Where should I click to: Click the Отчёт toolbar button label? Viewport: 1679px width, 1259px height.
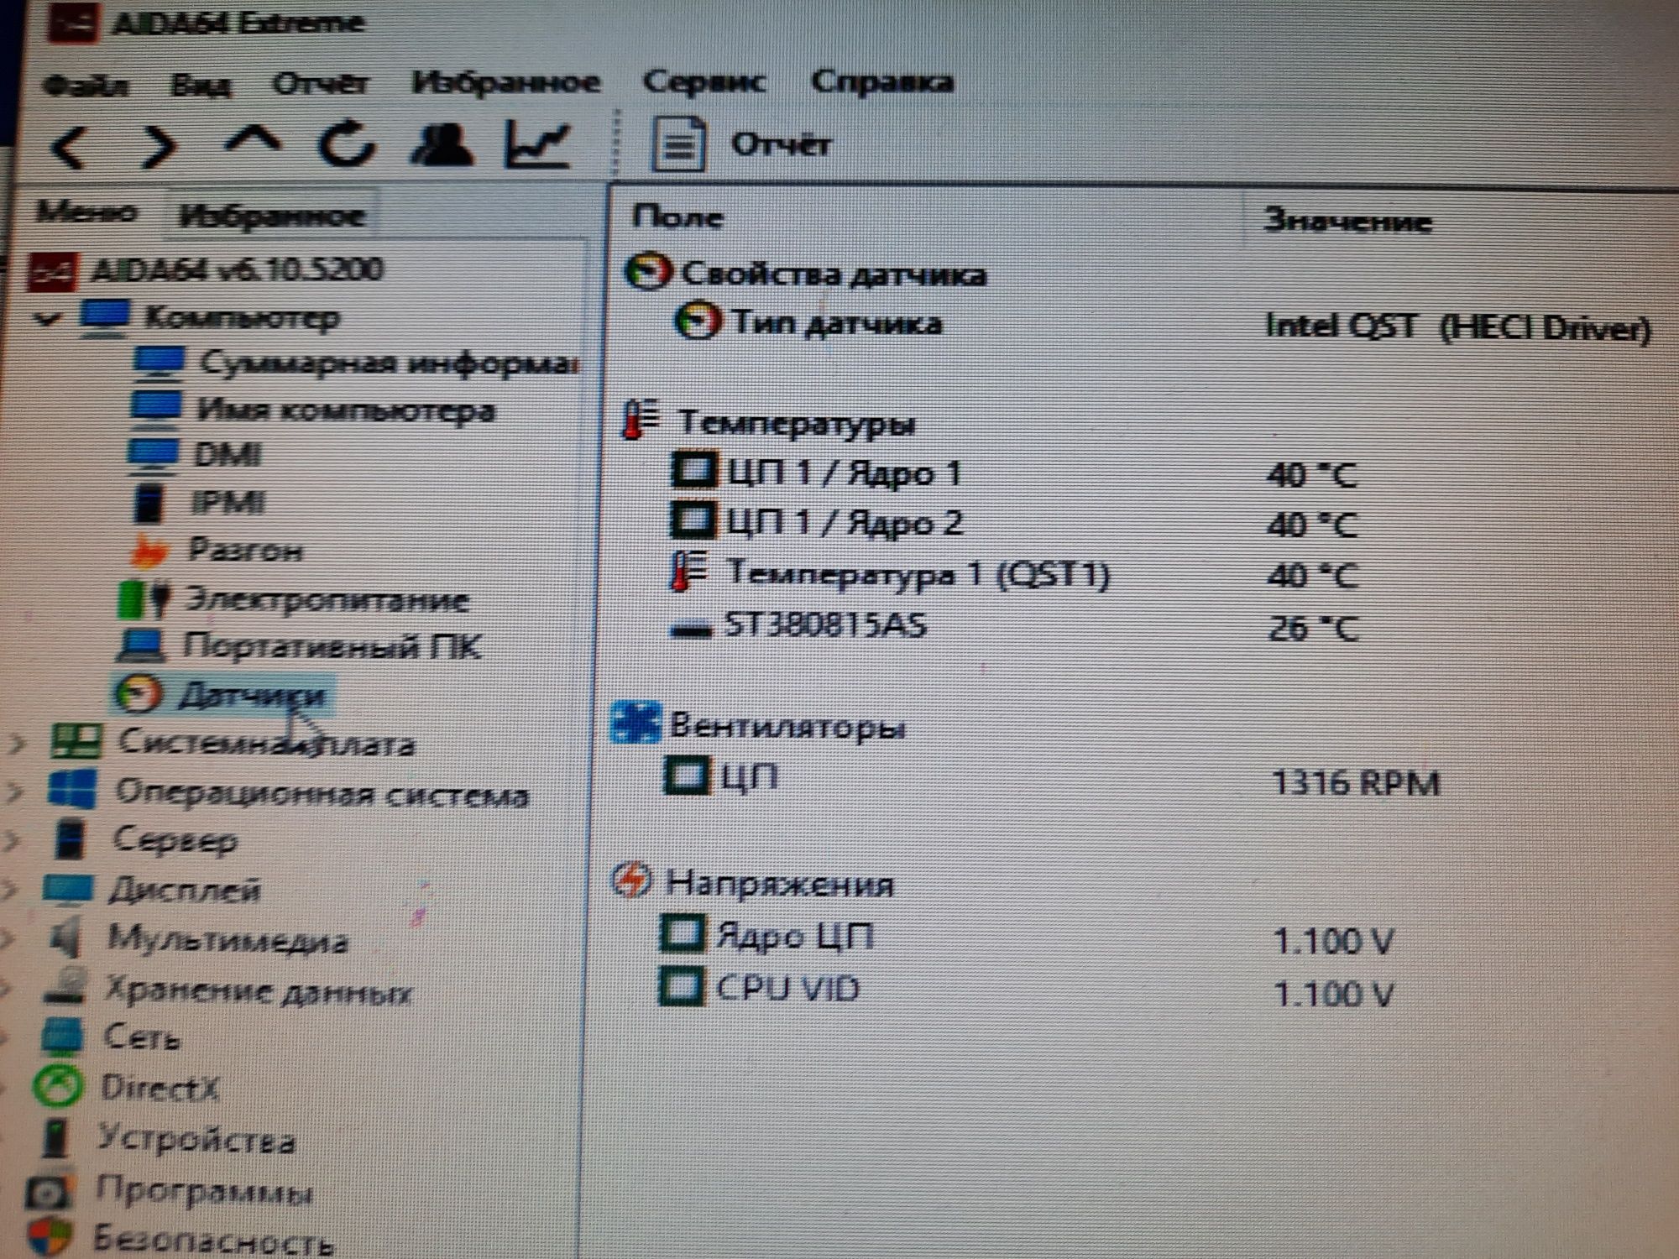pos(781,144)
